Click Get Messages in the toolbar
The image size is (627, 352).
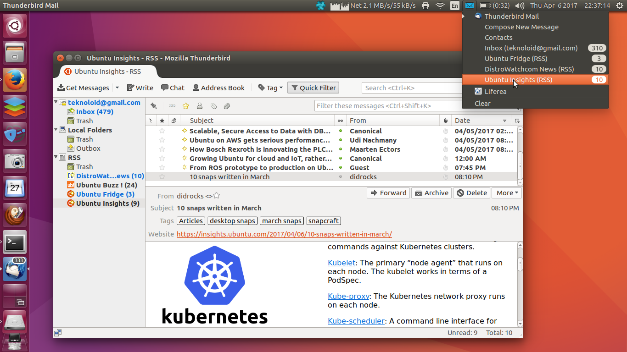click(83, 88)
